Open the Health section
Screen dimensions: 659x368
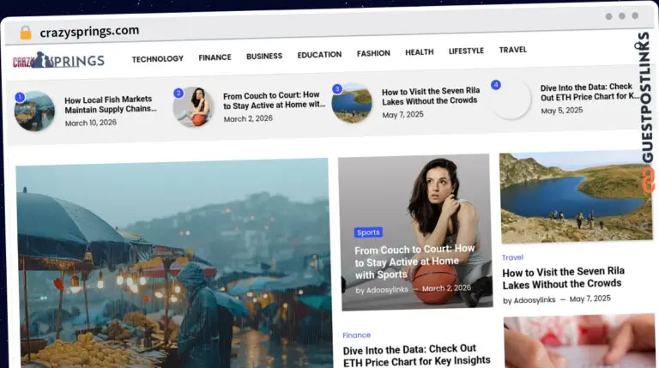419,52
